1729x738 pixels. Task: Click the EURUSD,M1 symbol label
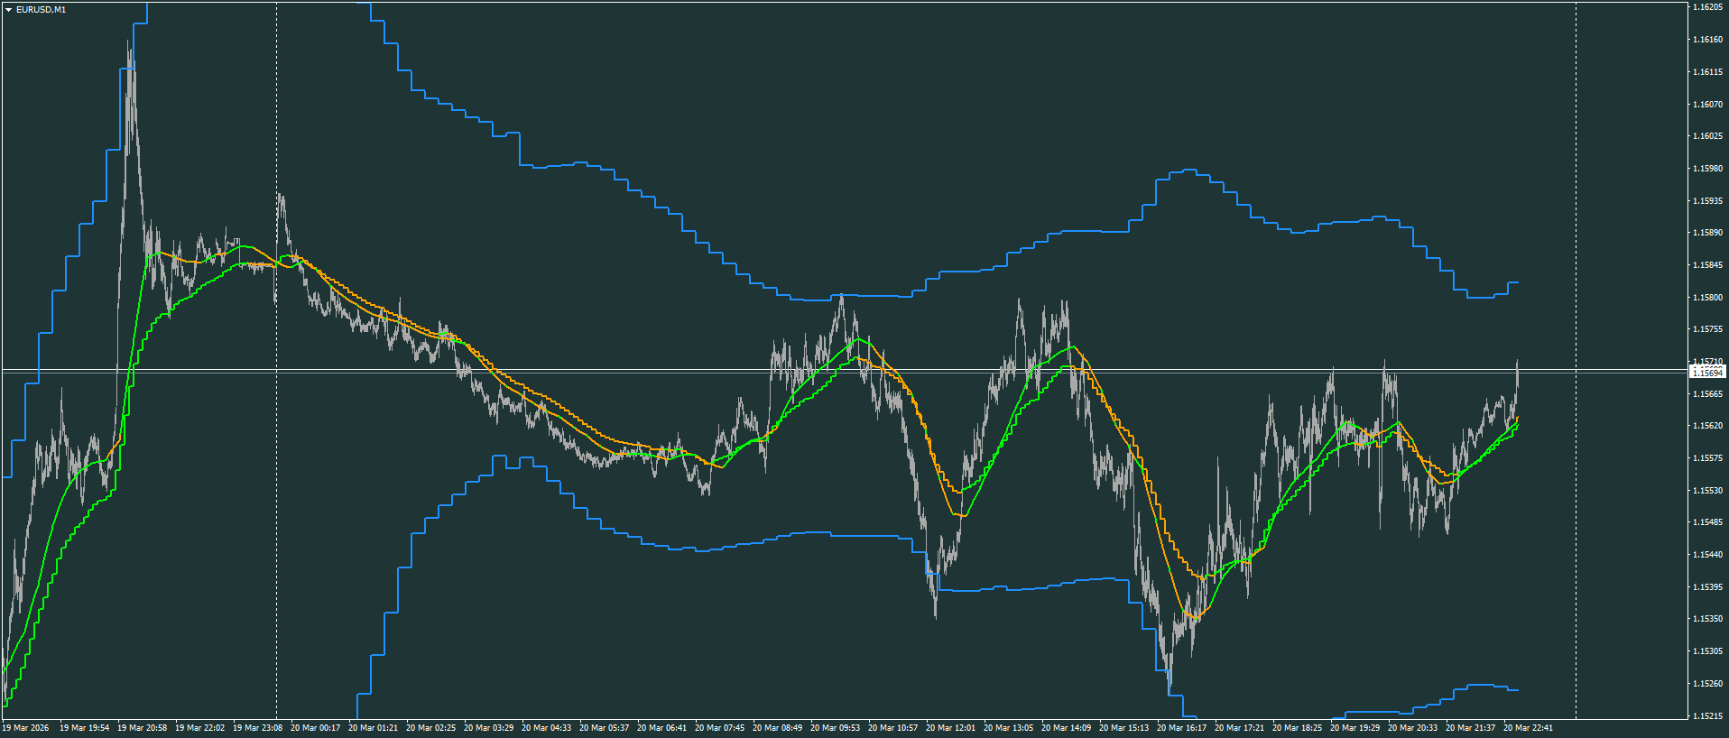(41, 10)
